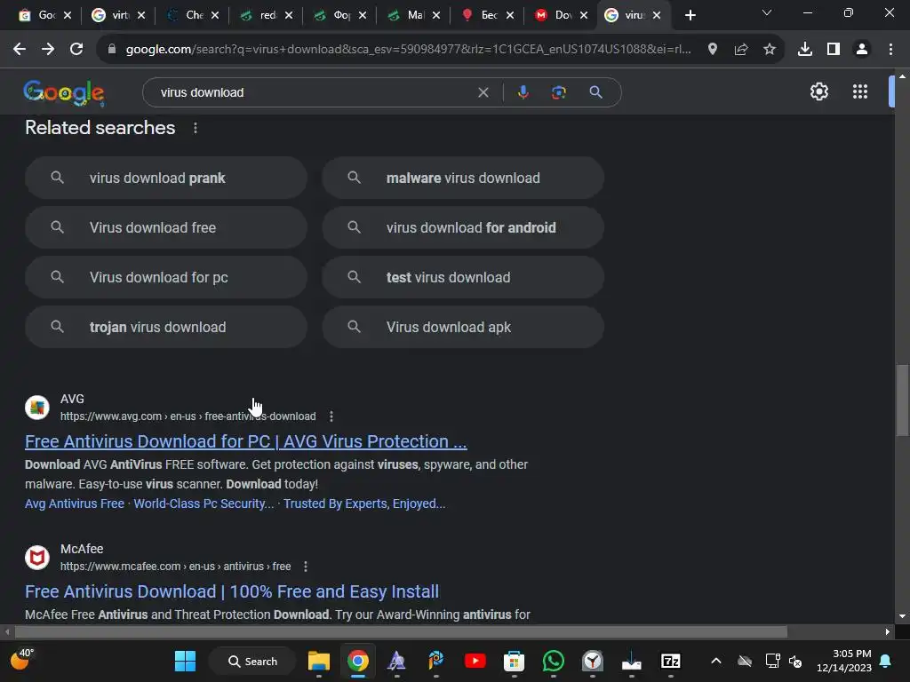Open McAfee Free Antivirus Download link
910x682 pixels.
click(232, 592)
